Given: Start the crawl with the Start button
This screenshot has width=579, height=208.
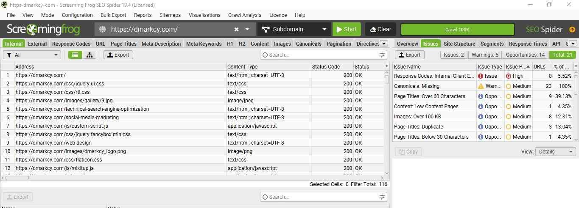Looking at the screenshot, I should point(347,29).
